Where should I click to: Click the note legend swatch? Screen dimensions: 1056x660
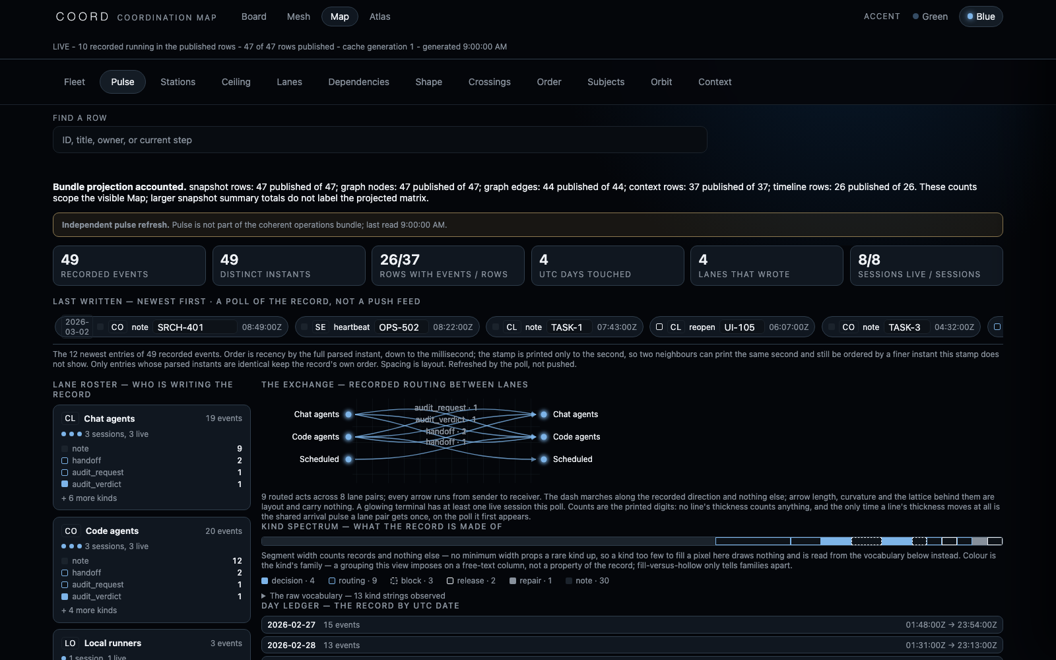pos(569,581)
